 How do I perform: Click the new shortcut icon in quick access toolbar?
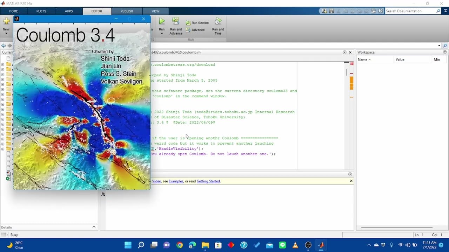pos(324,11)
